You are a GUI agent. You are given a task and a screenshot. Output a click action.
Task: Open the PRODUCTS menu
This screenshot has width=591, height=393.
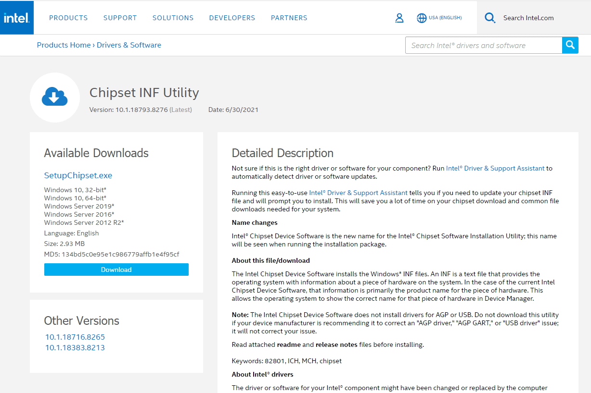click(68, 18)
